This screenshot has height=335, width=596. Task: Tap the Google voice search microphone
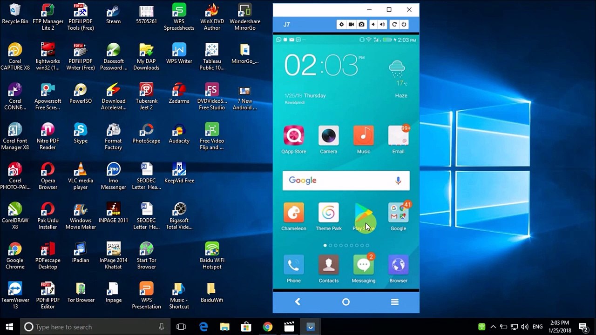(398, 181)
